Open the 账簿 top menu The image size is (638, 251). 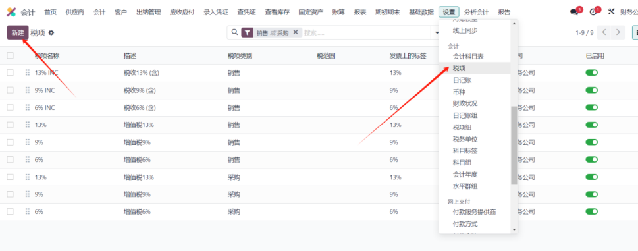coord(338,13)
